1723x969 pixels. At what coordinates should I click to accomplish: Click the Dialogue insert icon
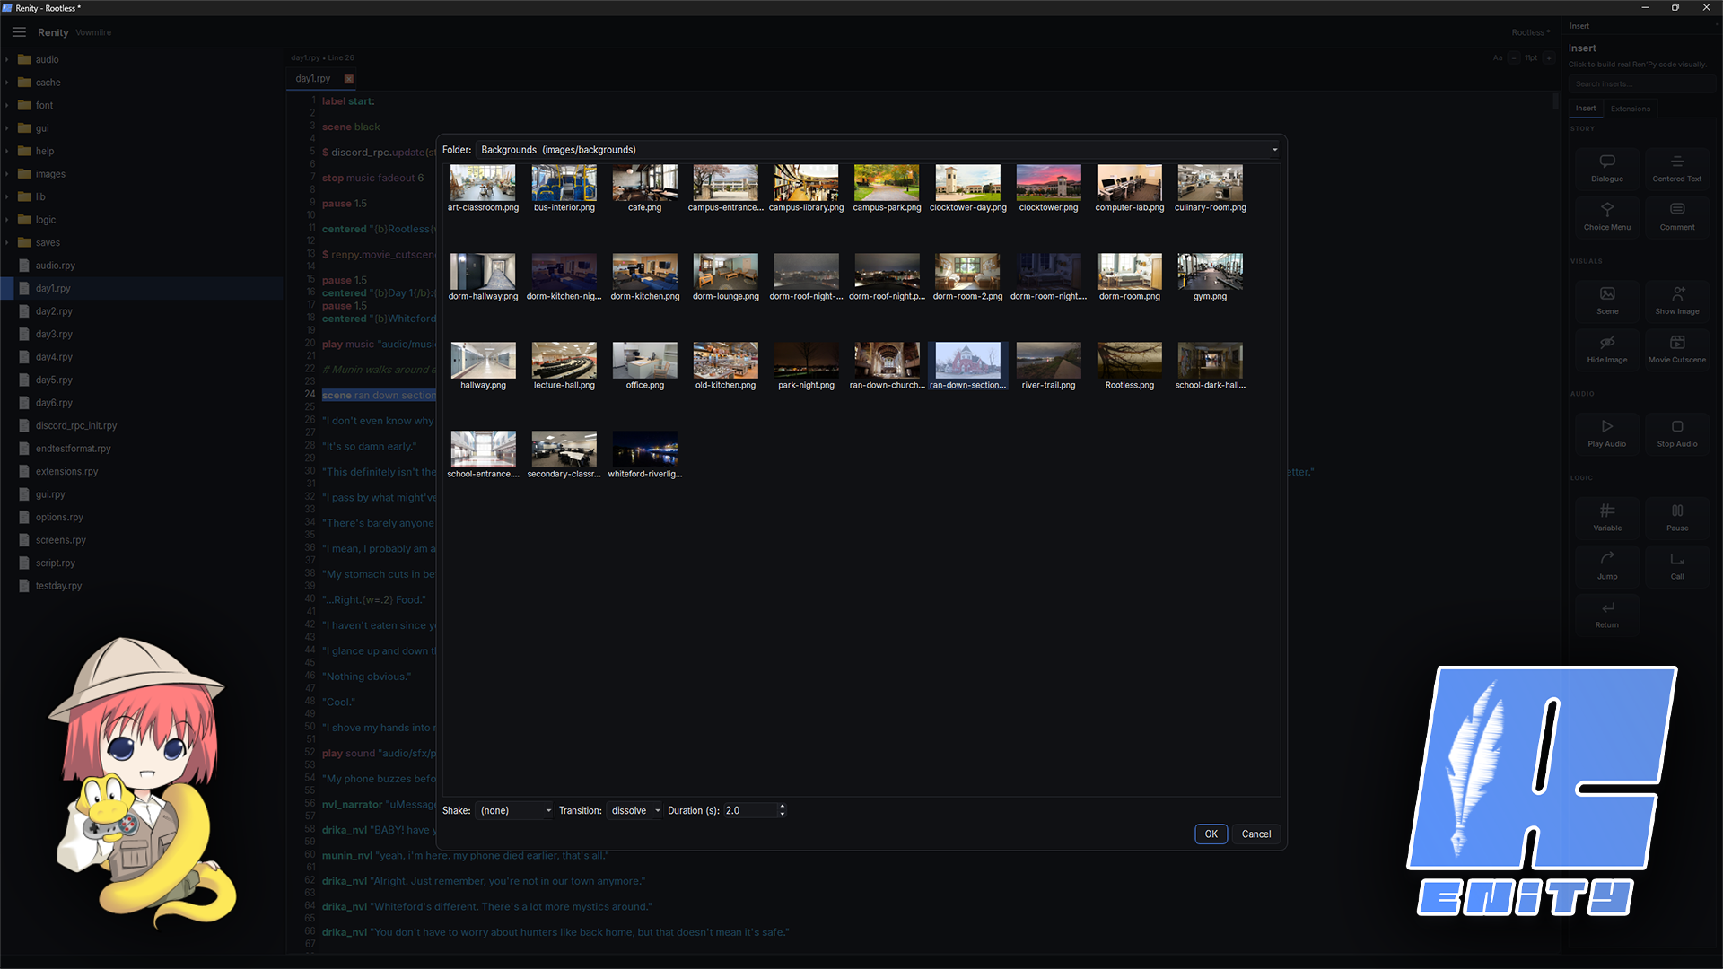point(1607,161)
